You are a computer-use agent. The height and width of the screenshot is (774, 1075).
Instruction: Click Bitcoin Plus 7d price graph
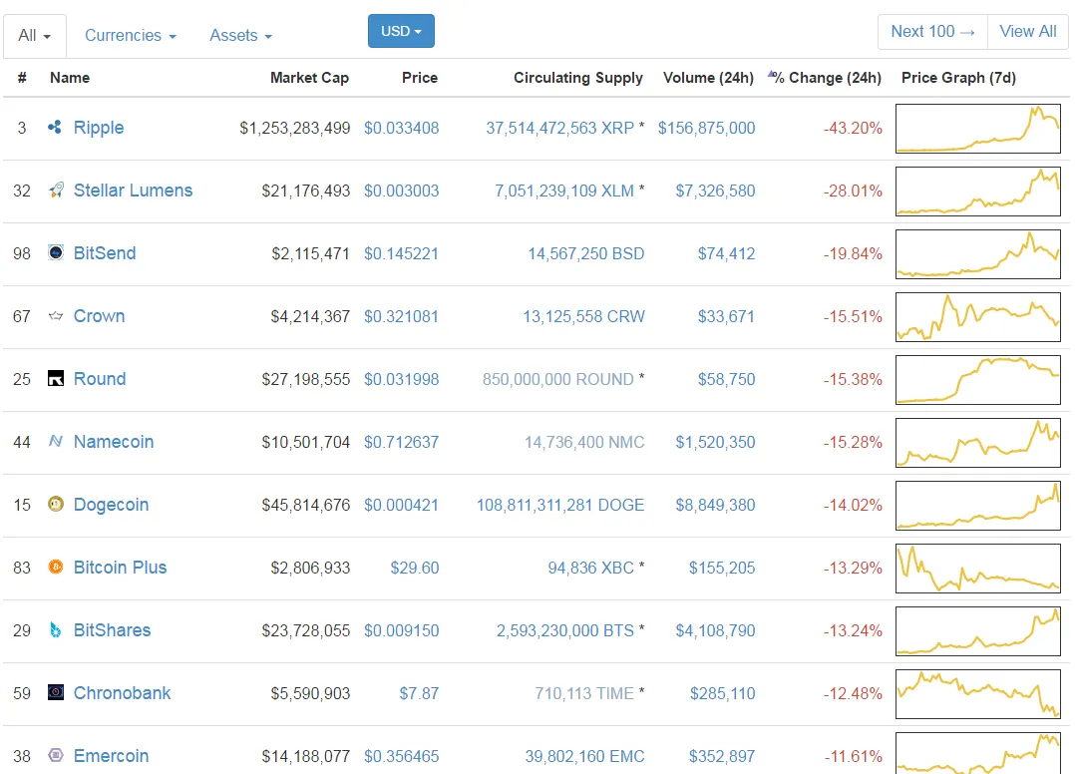(977, 569)
